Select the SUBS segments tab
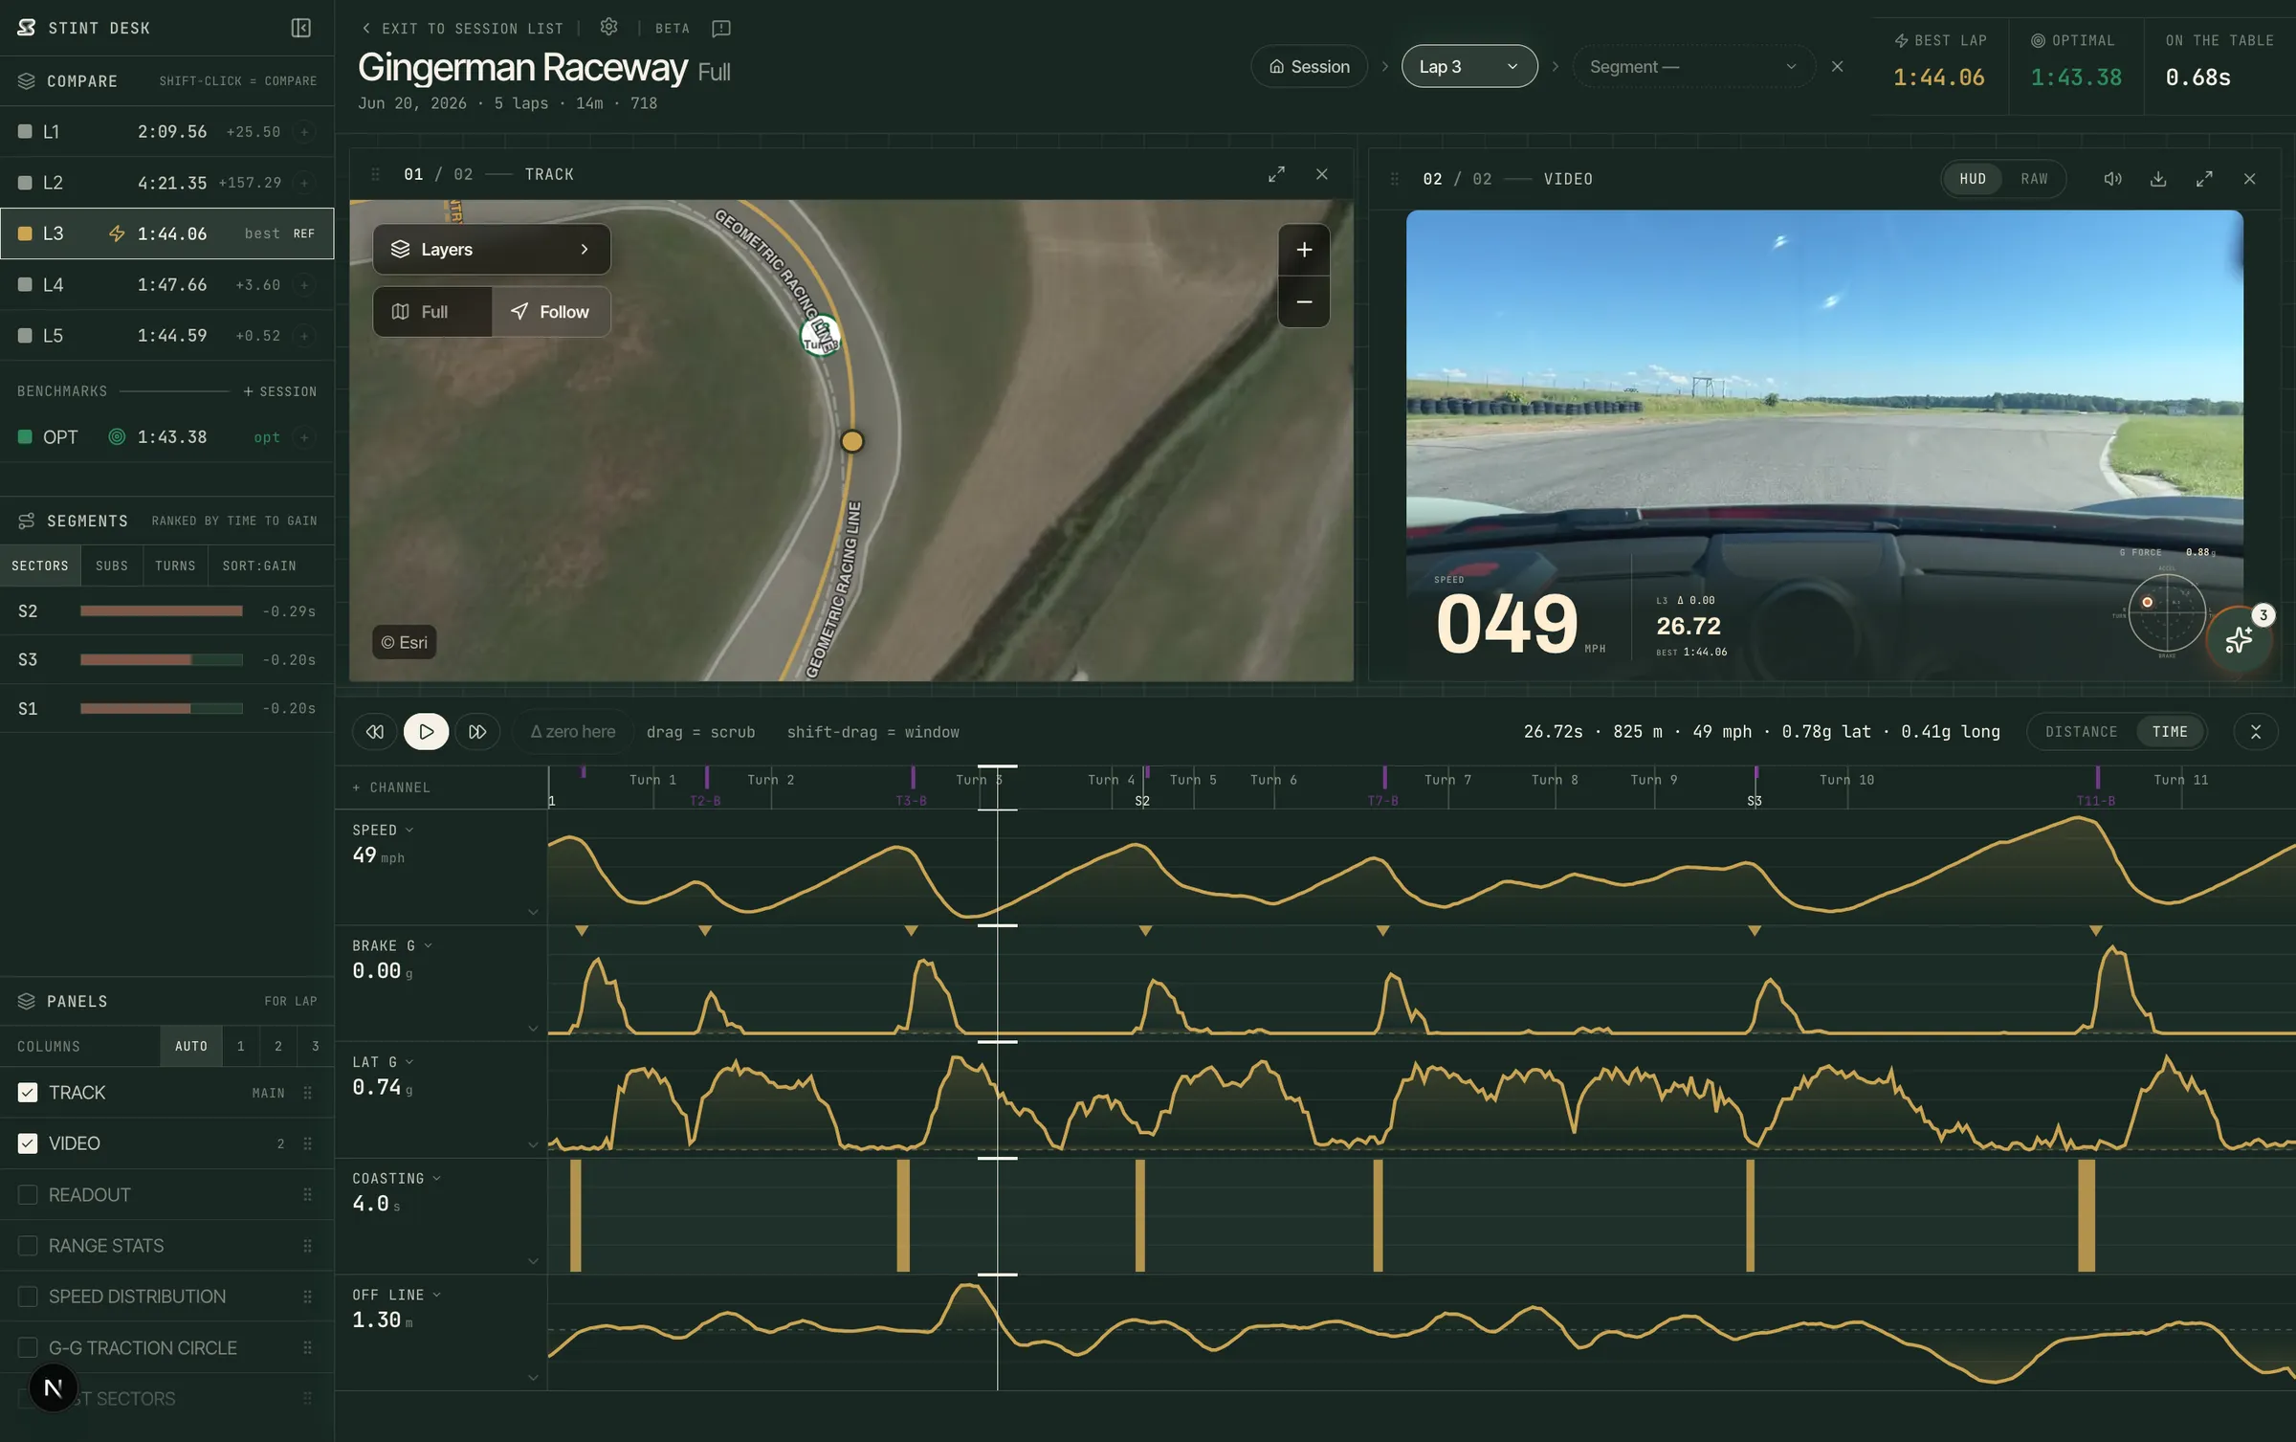The height and width of the screenshot is (1442, 2296). (x=112, y=566)
